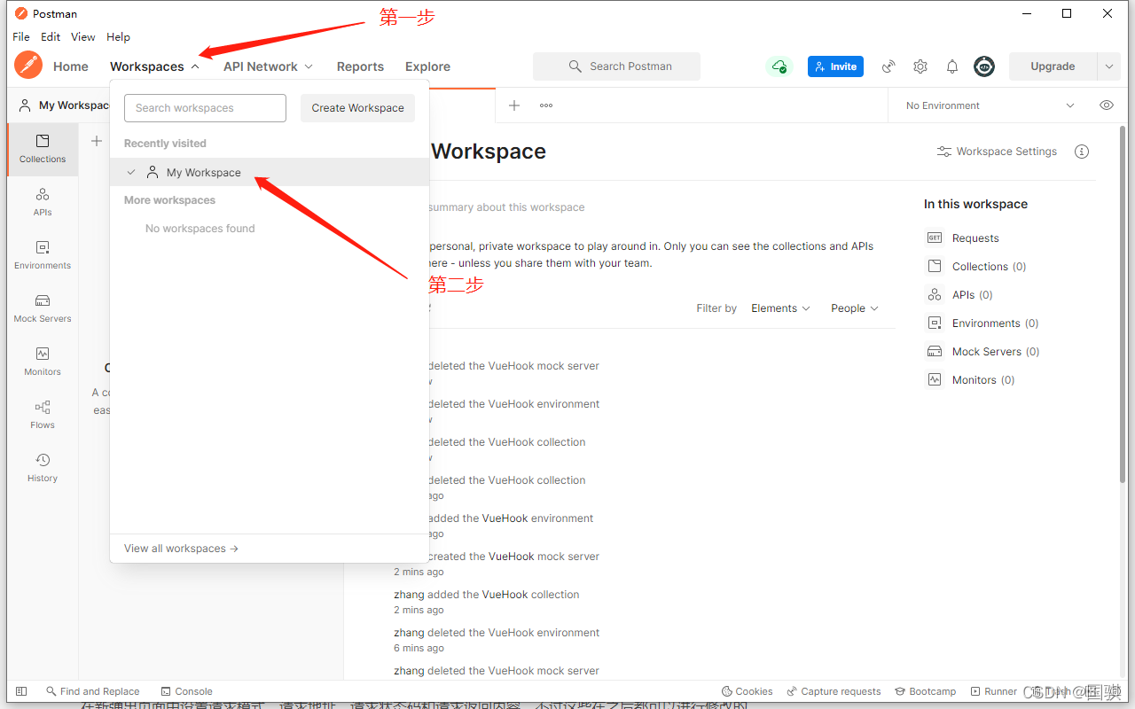Open Requests in this workspace
Image resolution: width=1135 pixels, height=709 pixels.
[x=963, y=238]
